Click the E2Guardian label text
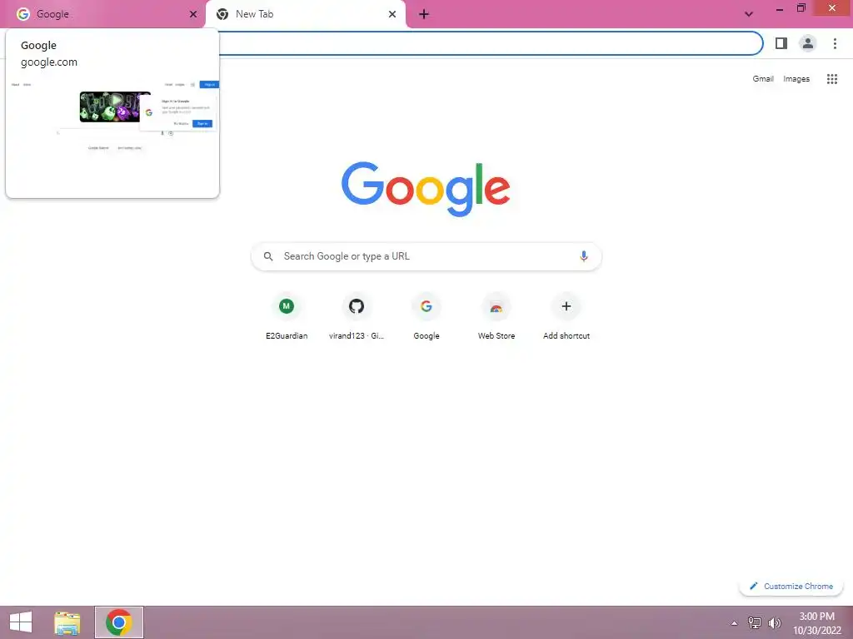The width and height of the screenshot is (853, 639). [287, 336]
